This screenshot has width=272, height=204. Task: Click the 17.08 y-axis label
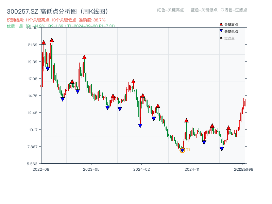click(x=33, y=79)
